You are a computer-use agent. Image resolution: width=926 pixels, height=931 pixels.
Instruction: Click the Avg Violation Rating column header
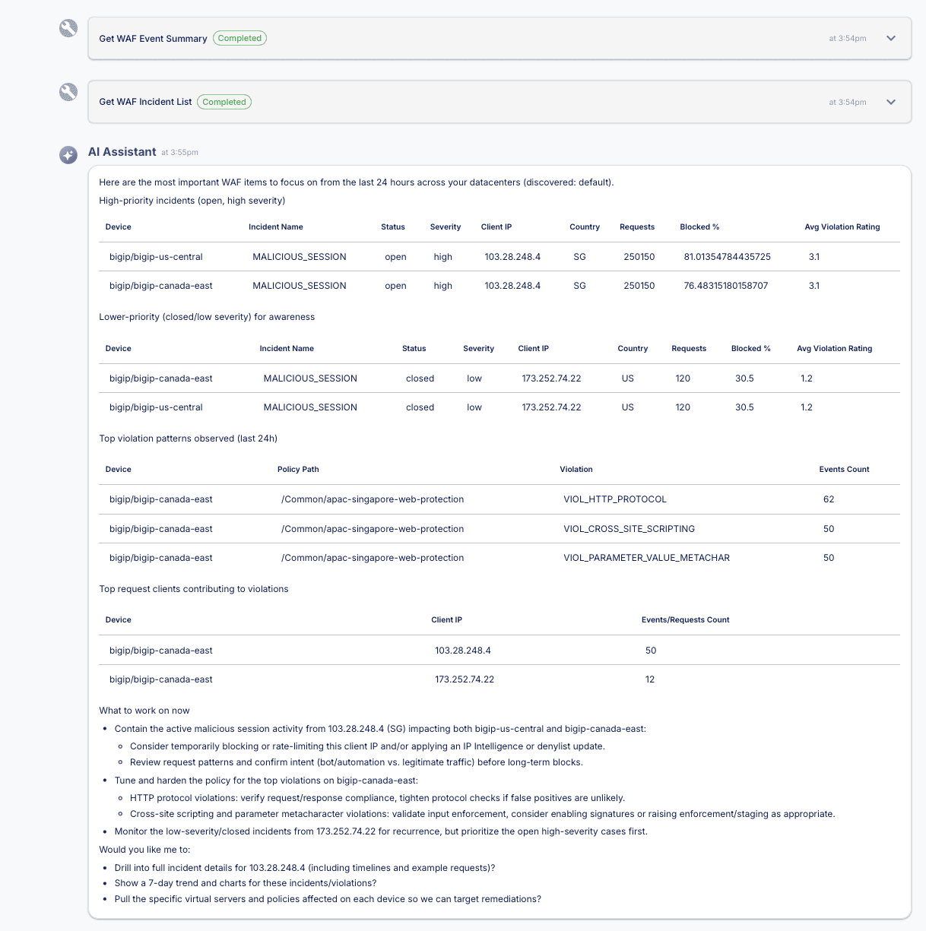842,226
